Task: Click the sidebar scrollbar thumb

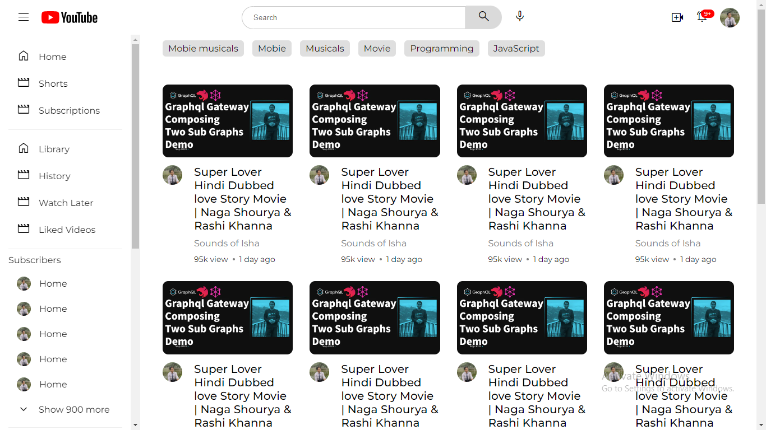Action: [135, 147]
